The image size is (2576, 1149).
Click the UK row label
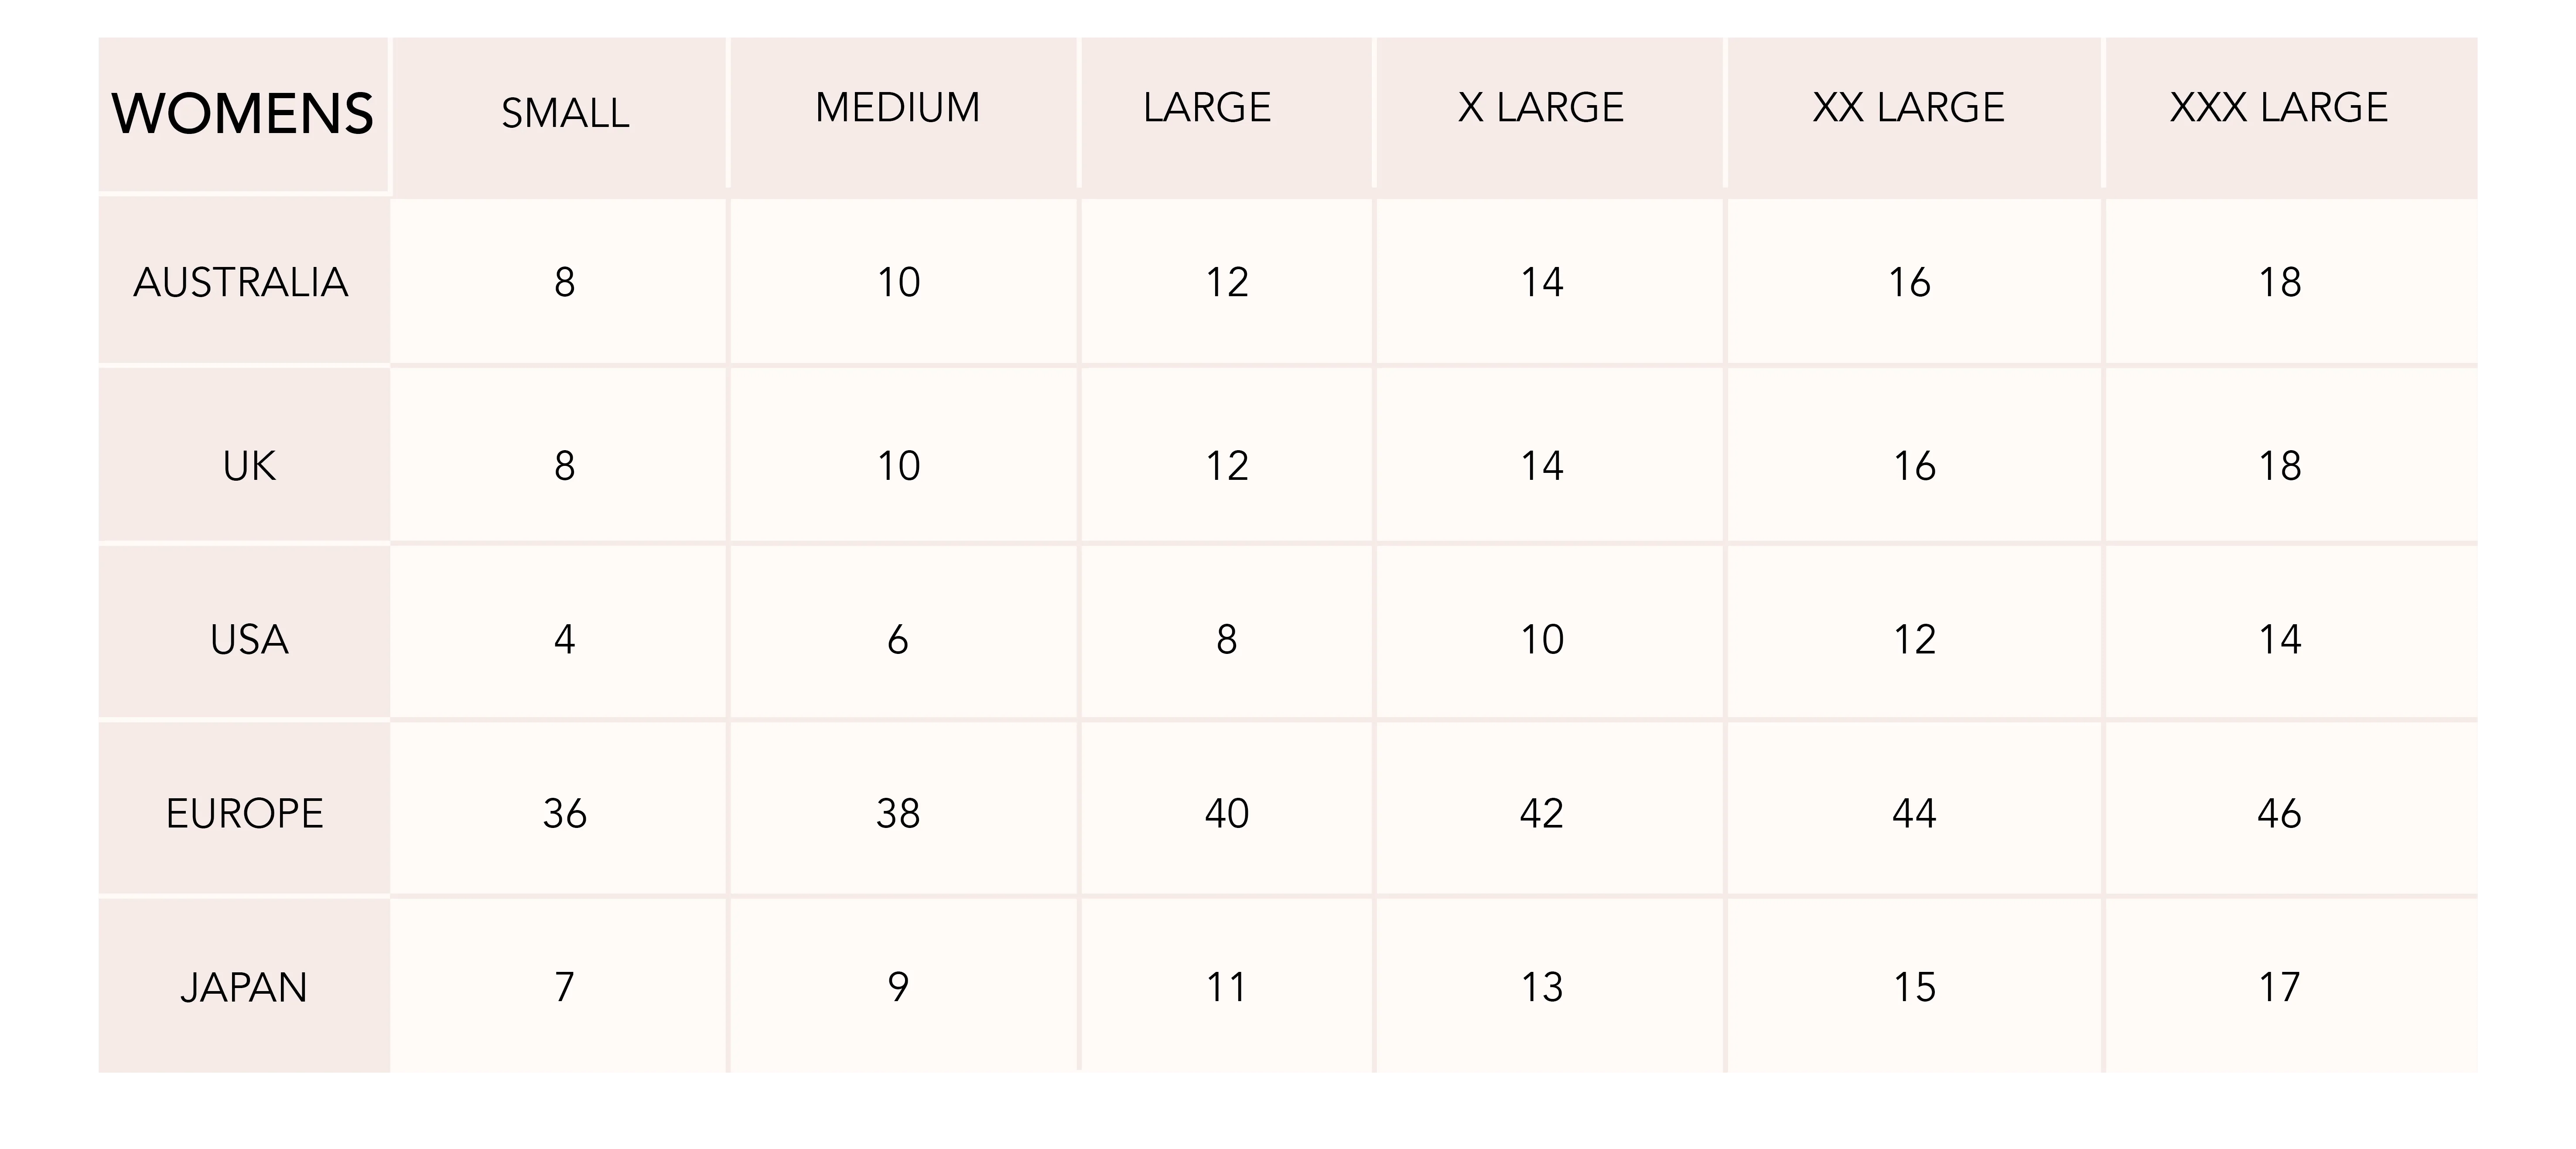pyautogui.click(x=249, y=466)
